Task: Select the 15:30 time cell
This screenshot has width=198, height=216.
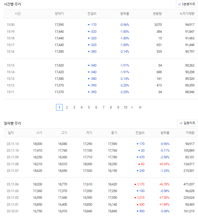Action: click(x=10, y=25)
